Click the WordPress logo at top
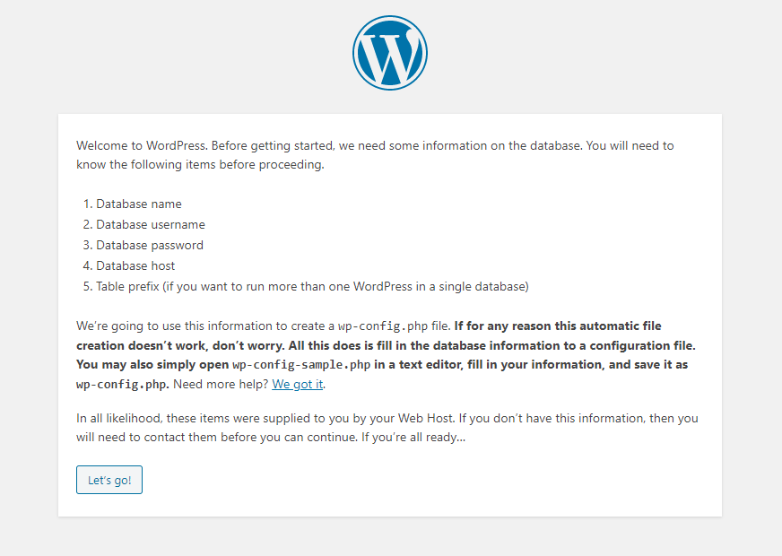 pos(390,53)
